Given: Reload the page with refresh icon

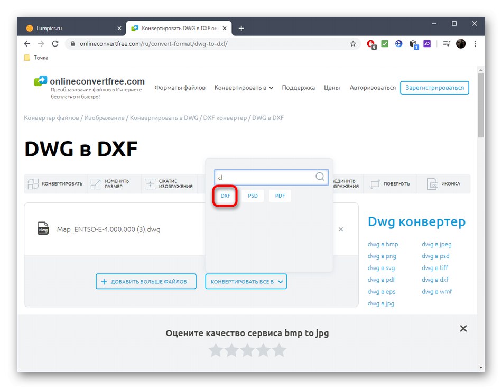Looking at the screenshot, I should [55, 44].
